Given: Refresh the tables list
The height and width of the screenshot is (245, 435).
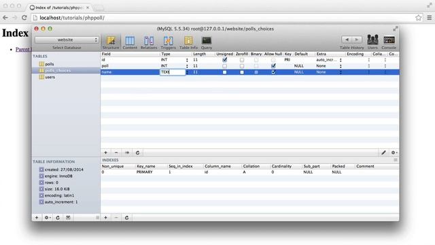Looking at the screenshot, I should [58, 218].
